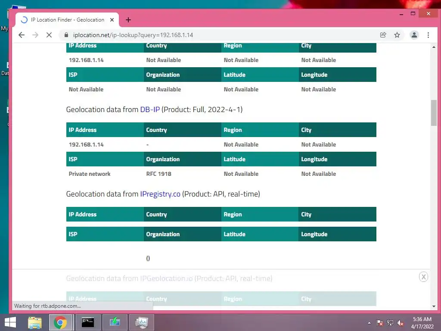Open the Chrome three-dot menu

click(x=428, y=35)
